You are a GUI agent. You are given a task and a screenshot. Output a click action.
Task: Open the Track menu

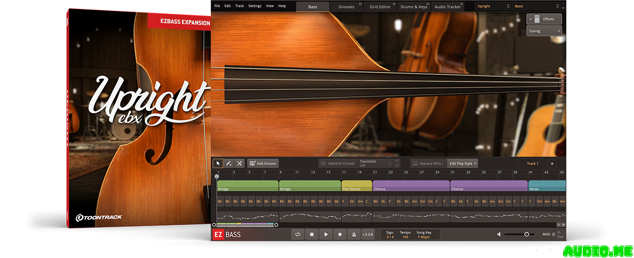pos(239,6)
